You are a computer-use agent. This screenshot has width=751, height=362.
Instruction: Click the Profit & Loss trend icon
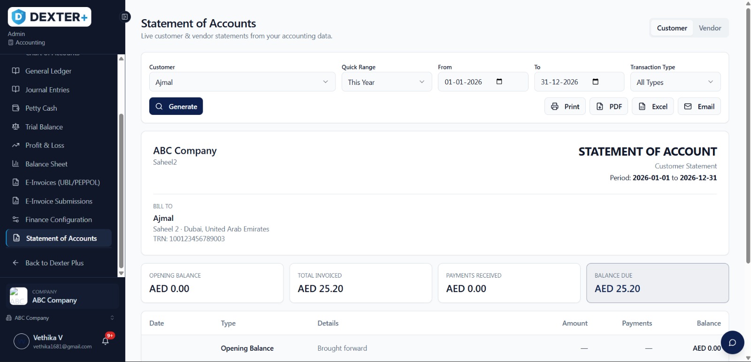(x=15, y=145)
